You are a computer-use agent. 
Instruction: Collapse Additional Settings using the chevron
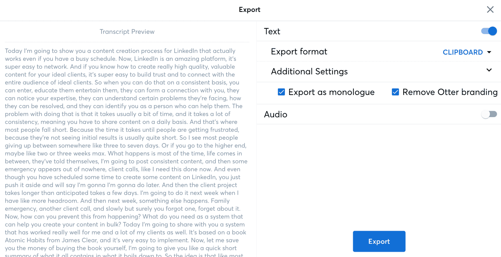pos(489,70)
